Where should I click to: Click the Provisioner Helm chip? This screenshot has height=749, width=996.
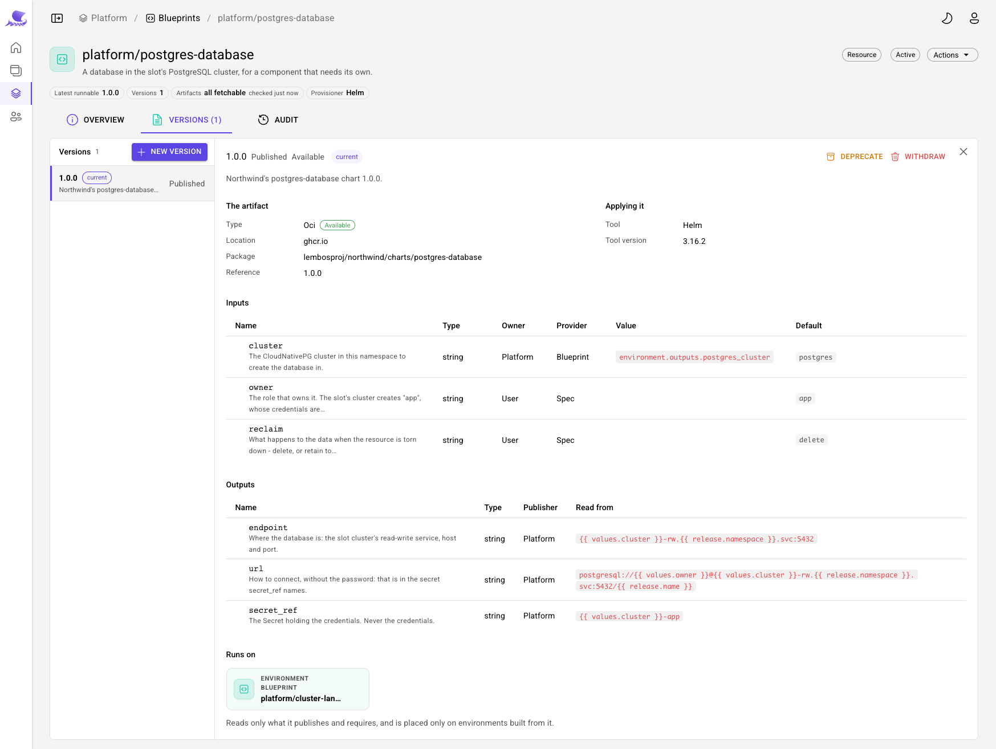point(338,93)
